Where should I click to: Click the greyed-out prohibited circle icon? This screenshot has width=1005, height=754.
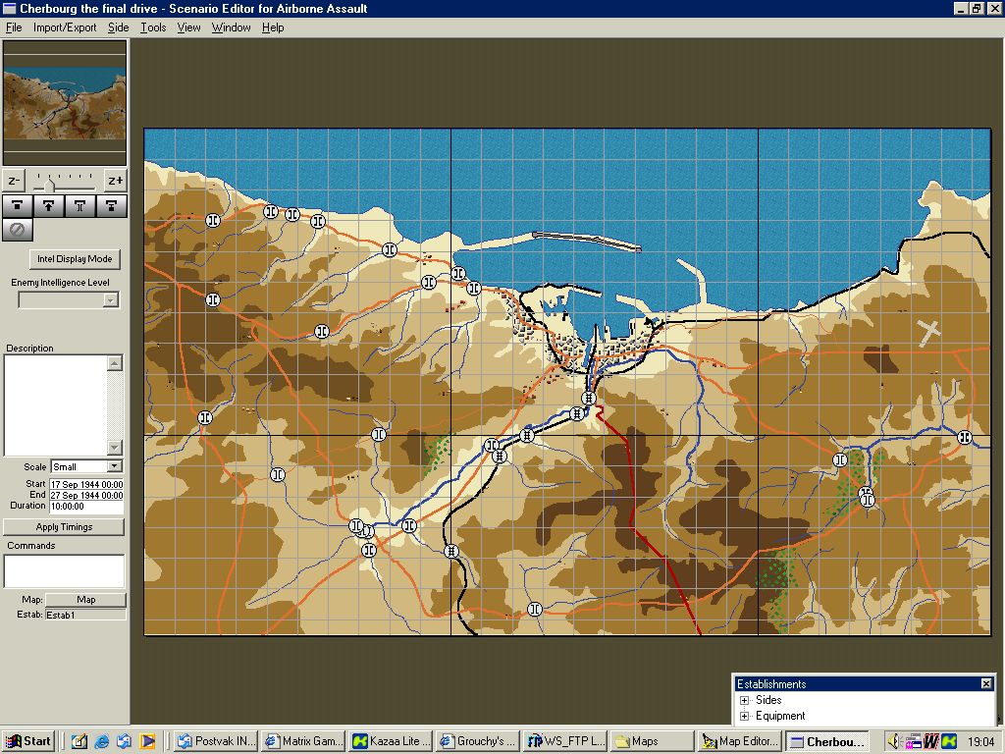(x=18, y=230)
